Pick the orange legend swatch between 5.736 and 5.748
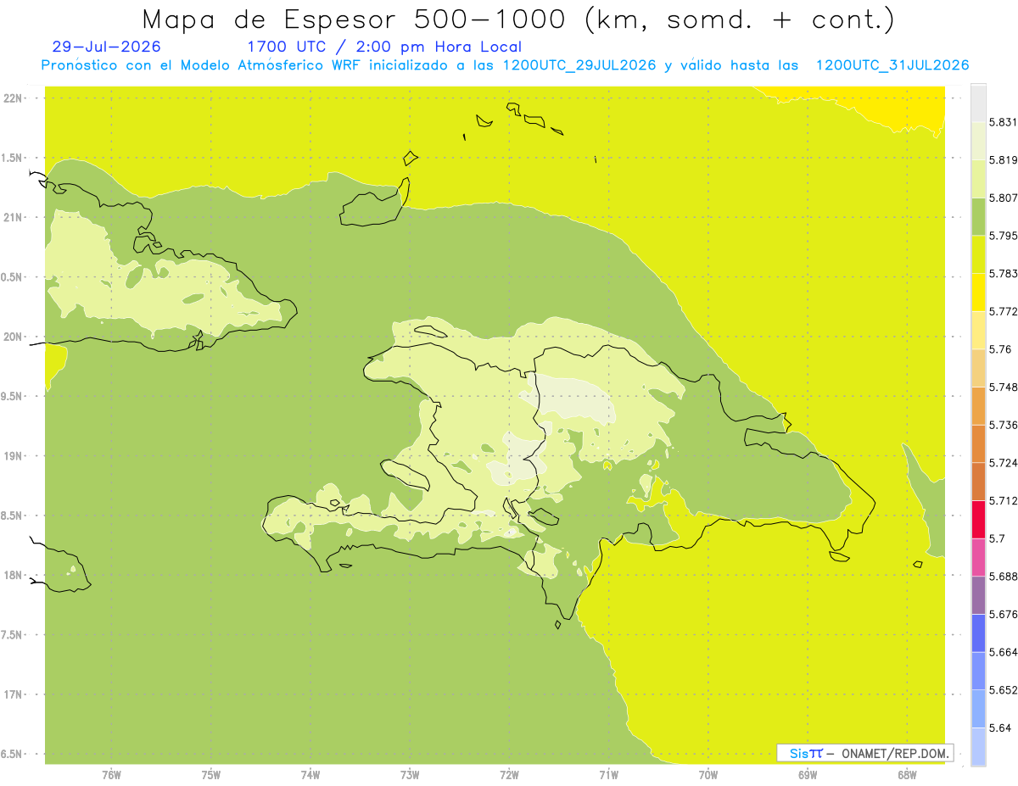 pyautogui.click(x=979, y=406)
